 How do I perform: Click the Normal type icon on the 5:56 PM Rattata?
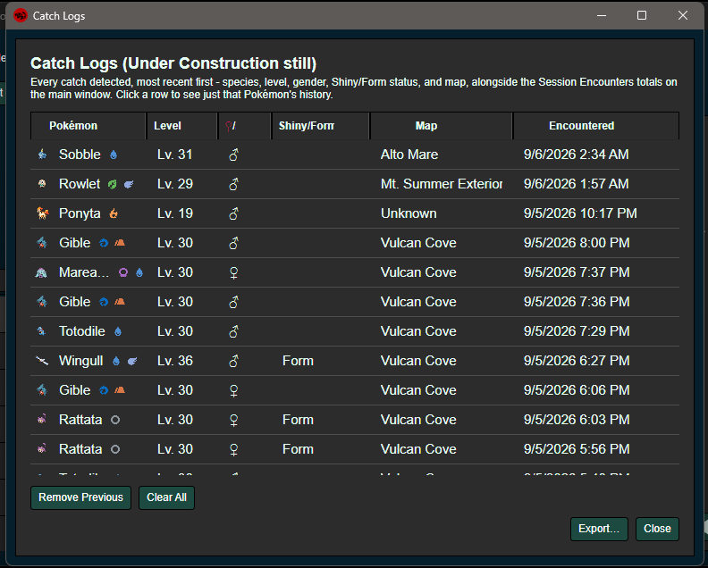point(115,449)
